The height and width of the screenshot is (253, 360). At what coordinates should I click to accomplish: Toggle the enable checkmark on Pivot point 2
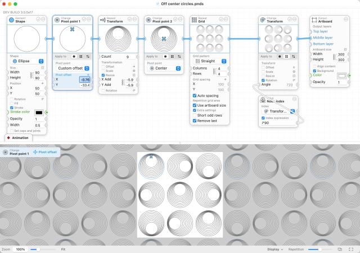click(x=175, y=19)
